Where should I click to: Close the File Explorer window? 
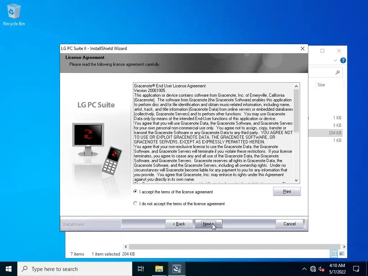339,51
